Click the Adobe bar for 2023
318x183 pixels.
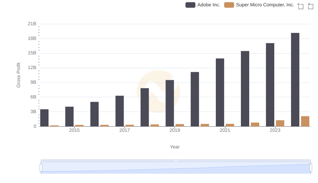pos(270,85)
